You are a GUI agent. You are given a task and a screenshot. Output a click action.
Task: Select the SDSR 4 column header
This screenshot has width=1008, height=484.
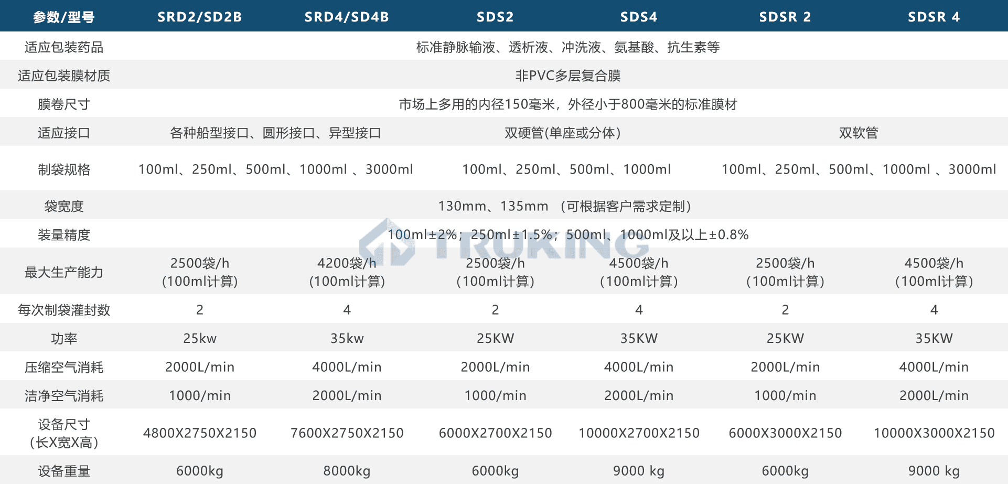934,17
